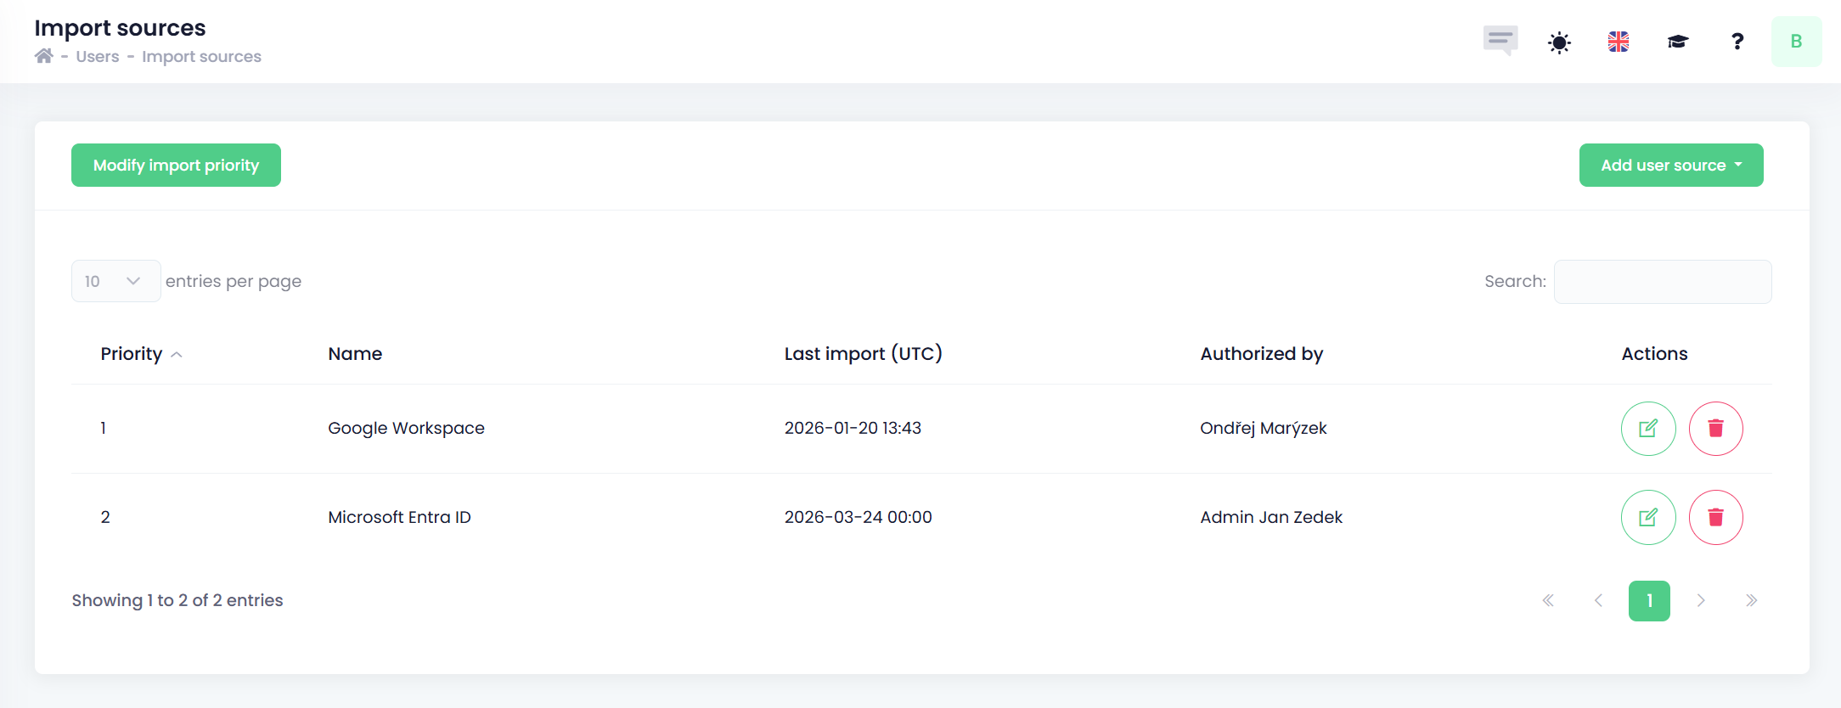Edit the Google Workspace import source
Image resolution: width=1841 pixels, height=708 pixels.
[x=1648, y=429]
